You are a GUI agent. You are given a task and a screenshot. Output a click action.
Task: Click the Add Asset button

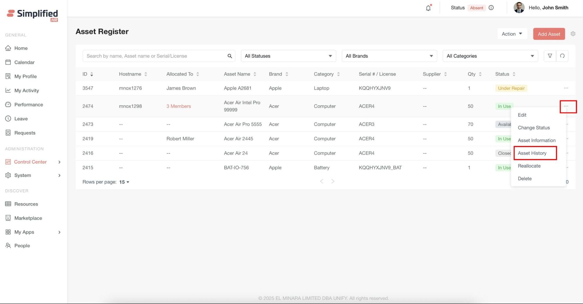point(549,34)
